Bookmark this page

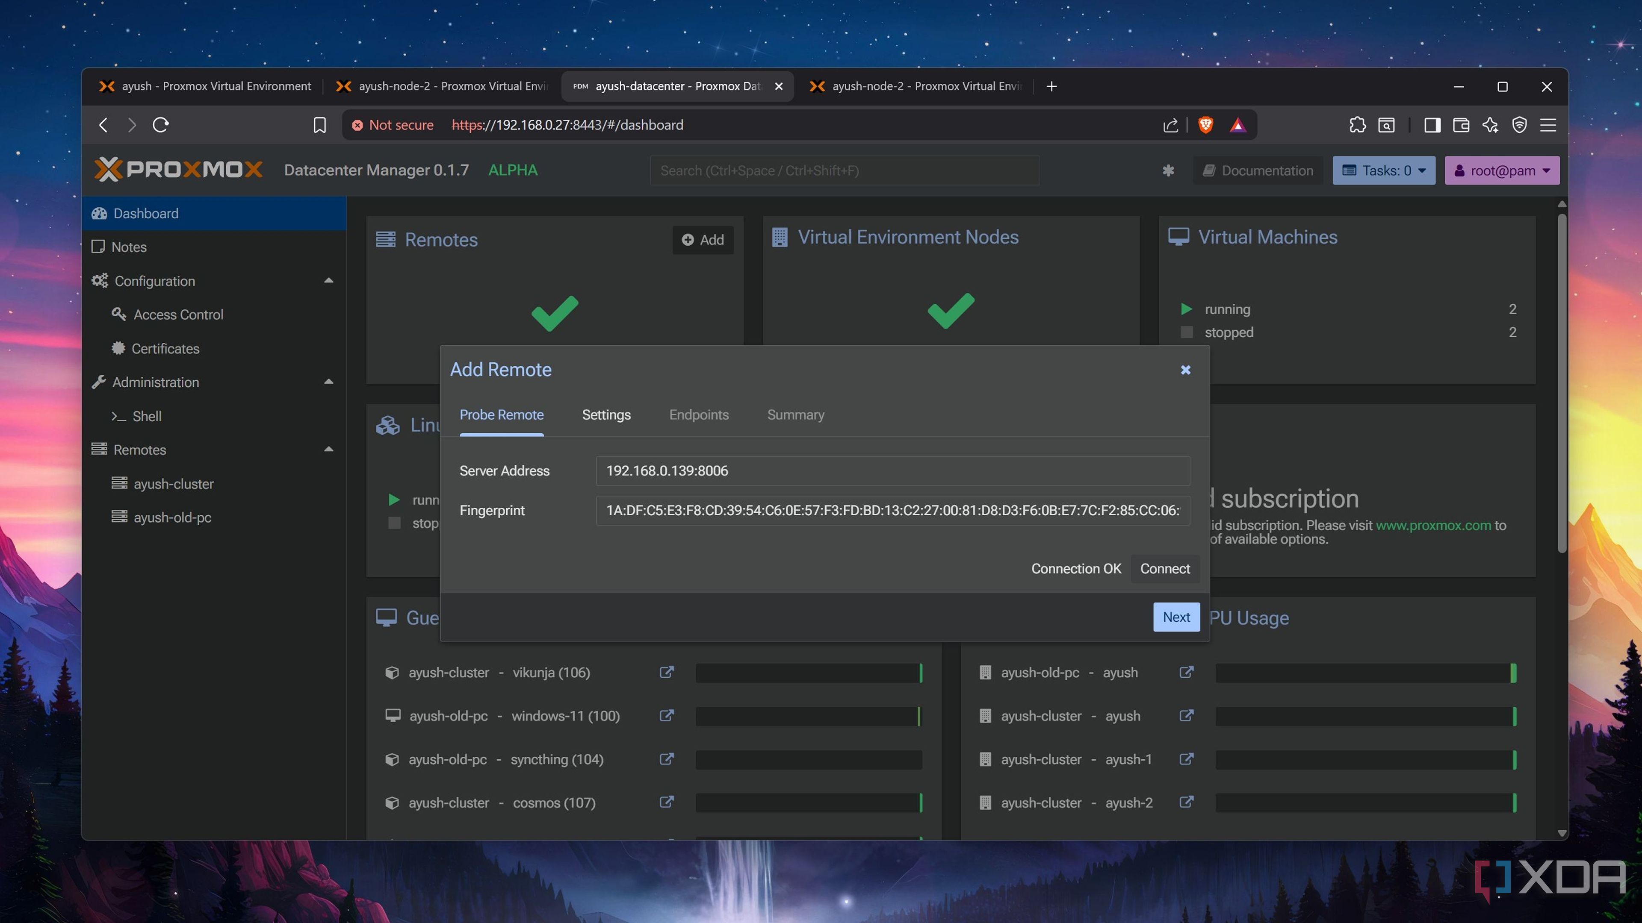[x=319, y=126]
